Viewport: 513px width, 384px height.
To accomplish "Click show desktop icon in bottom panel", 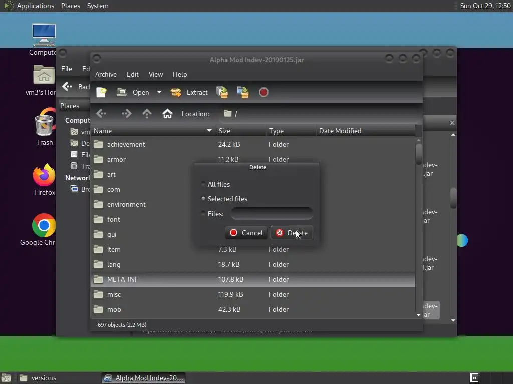I will (6, 378).
